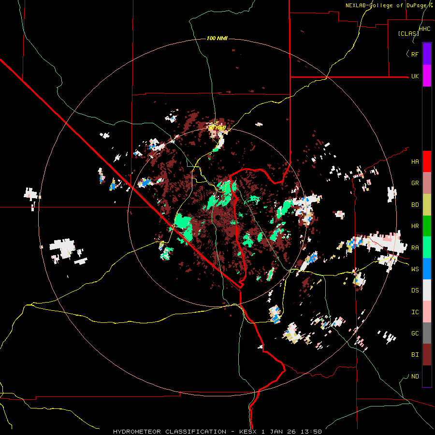Click the GC legend label text
Viewport: 435px width, 435px height.
click(415, 333)
